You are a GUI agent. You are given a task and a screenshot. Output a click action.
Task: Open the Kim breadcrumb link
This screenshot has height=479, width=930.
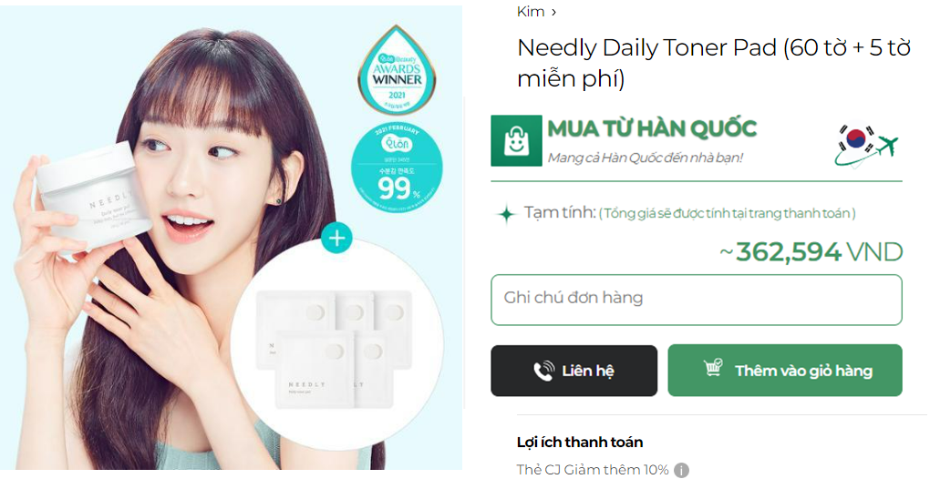pyautogui.click(x=531, y=11)
